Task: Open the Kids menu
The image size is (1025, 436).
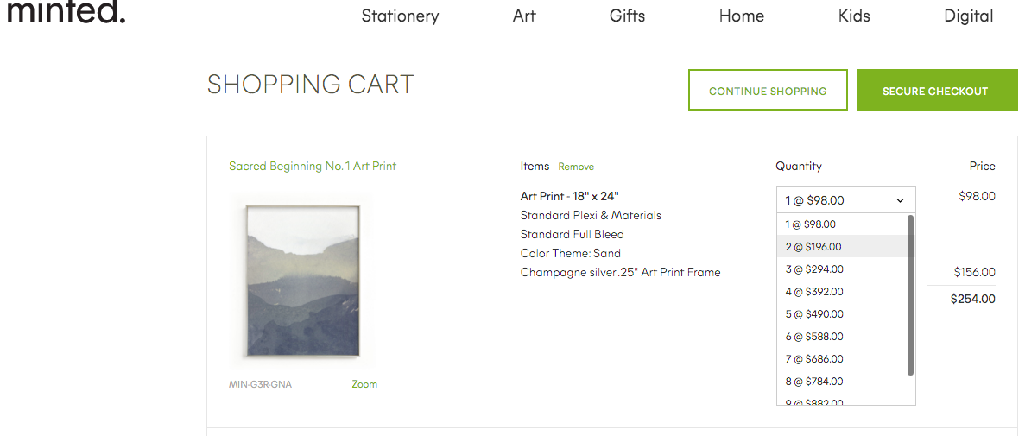Action: coord(854,16)
